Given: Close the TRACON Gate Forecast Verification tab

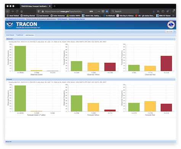Looking at the screenshot, I should [x=50, y=6].
